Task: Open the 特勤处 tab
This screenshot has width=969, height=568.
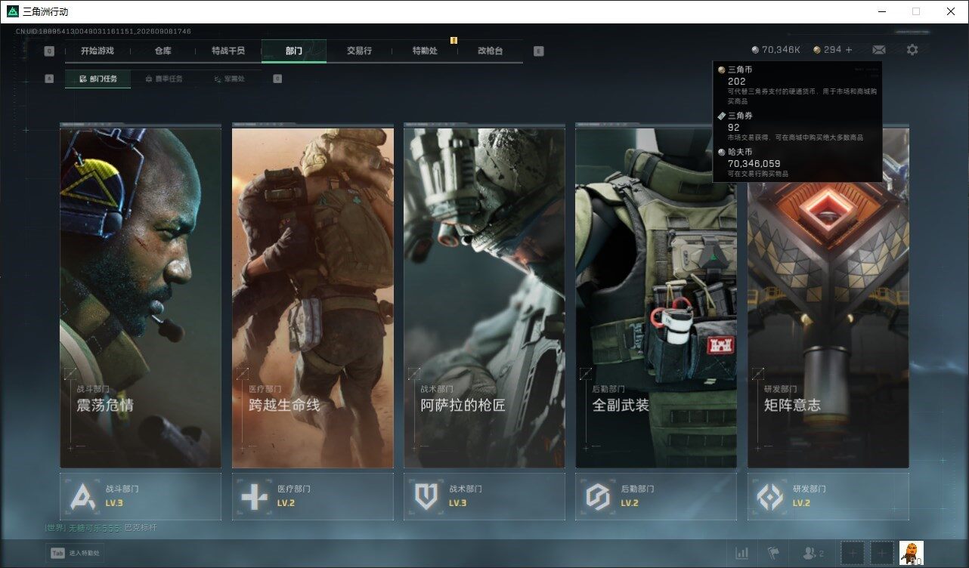Action: point(425,51)
